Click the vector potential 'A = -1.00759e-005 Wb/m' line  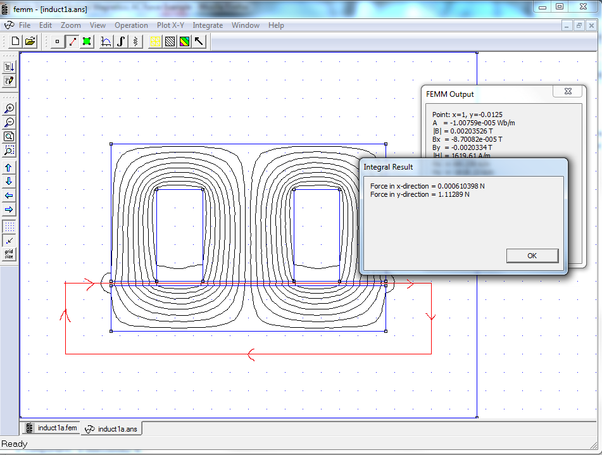473,123
